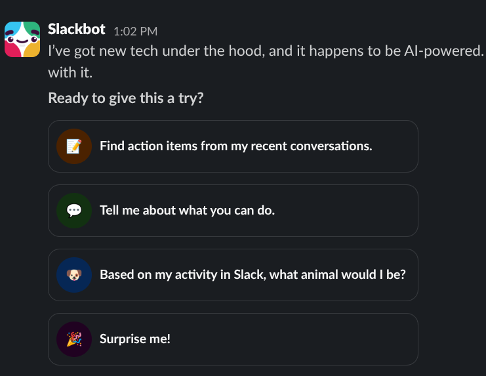
Task: Click the speech bubble emoji icon
Action: 74,211
